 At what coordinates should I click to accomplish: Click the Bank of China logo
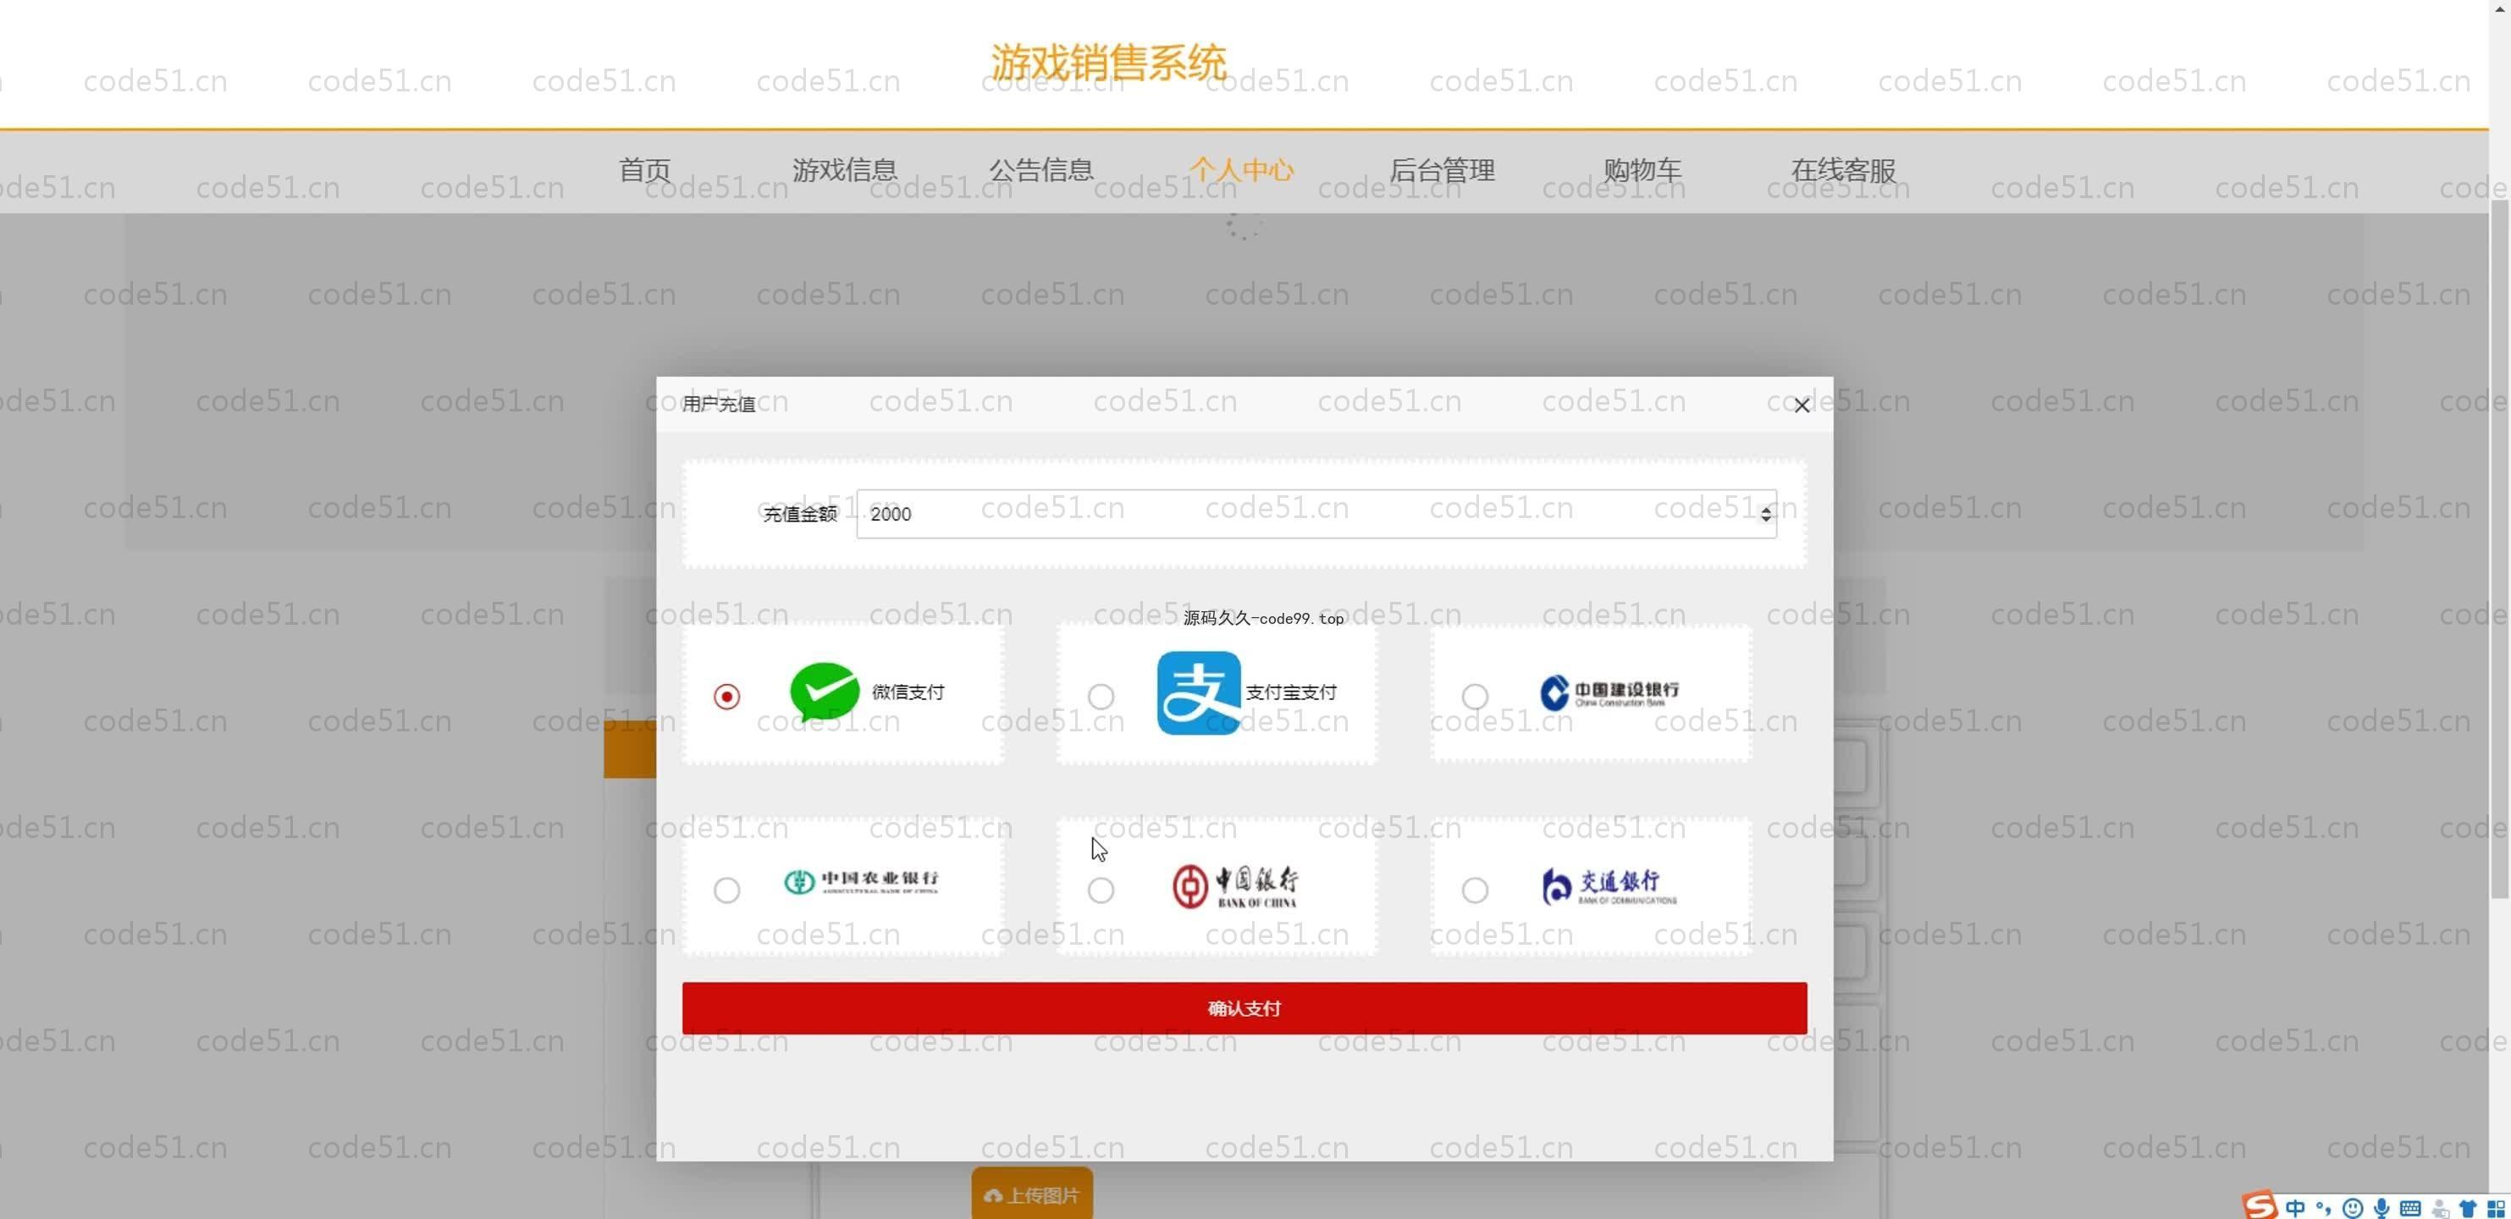[x=1235, y=885]
